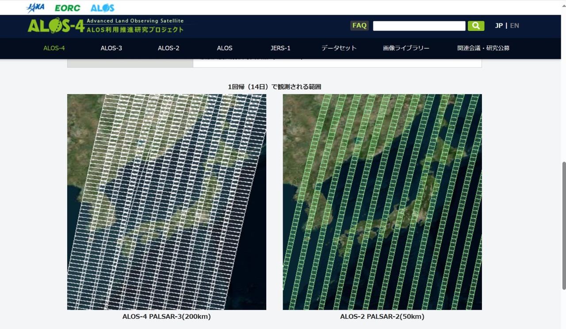566x329 pixels.
Task: Open the データセット menu
Action: tap(339, 48)
